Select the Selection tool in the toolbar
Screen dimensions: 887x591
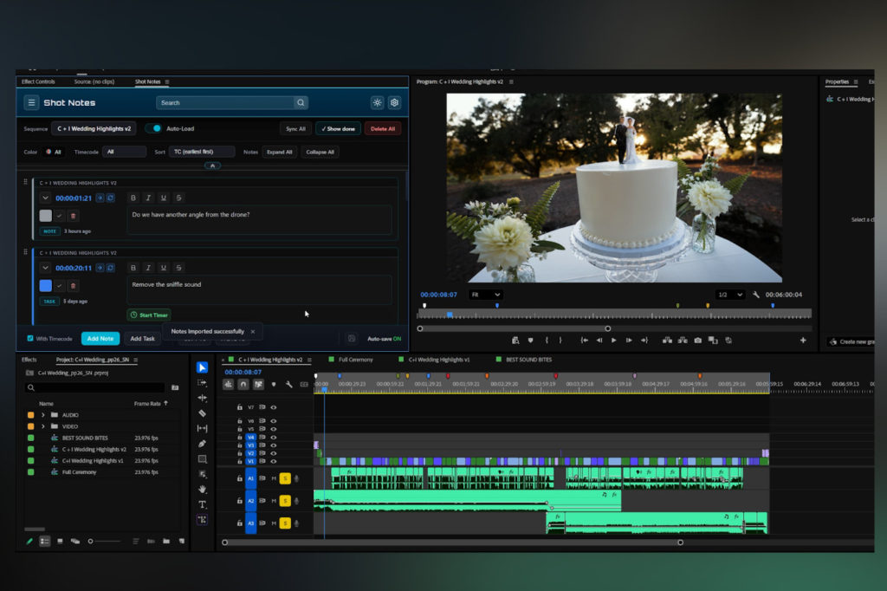point(202,367)
